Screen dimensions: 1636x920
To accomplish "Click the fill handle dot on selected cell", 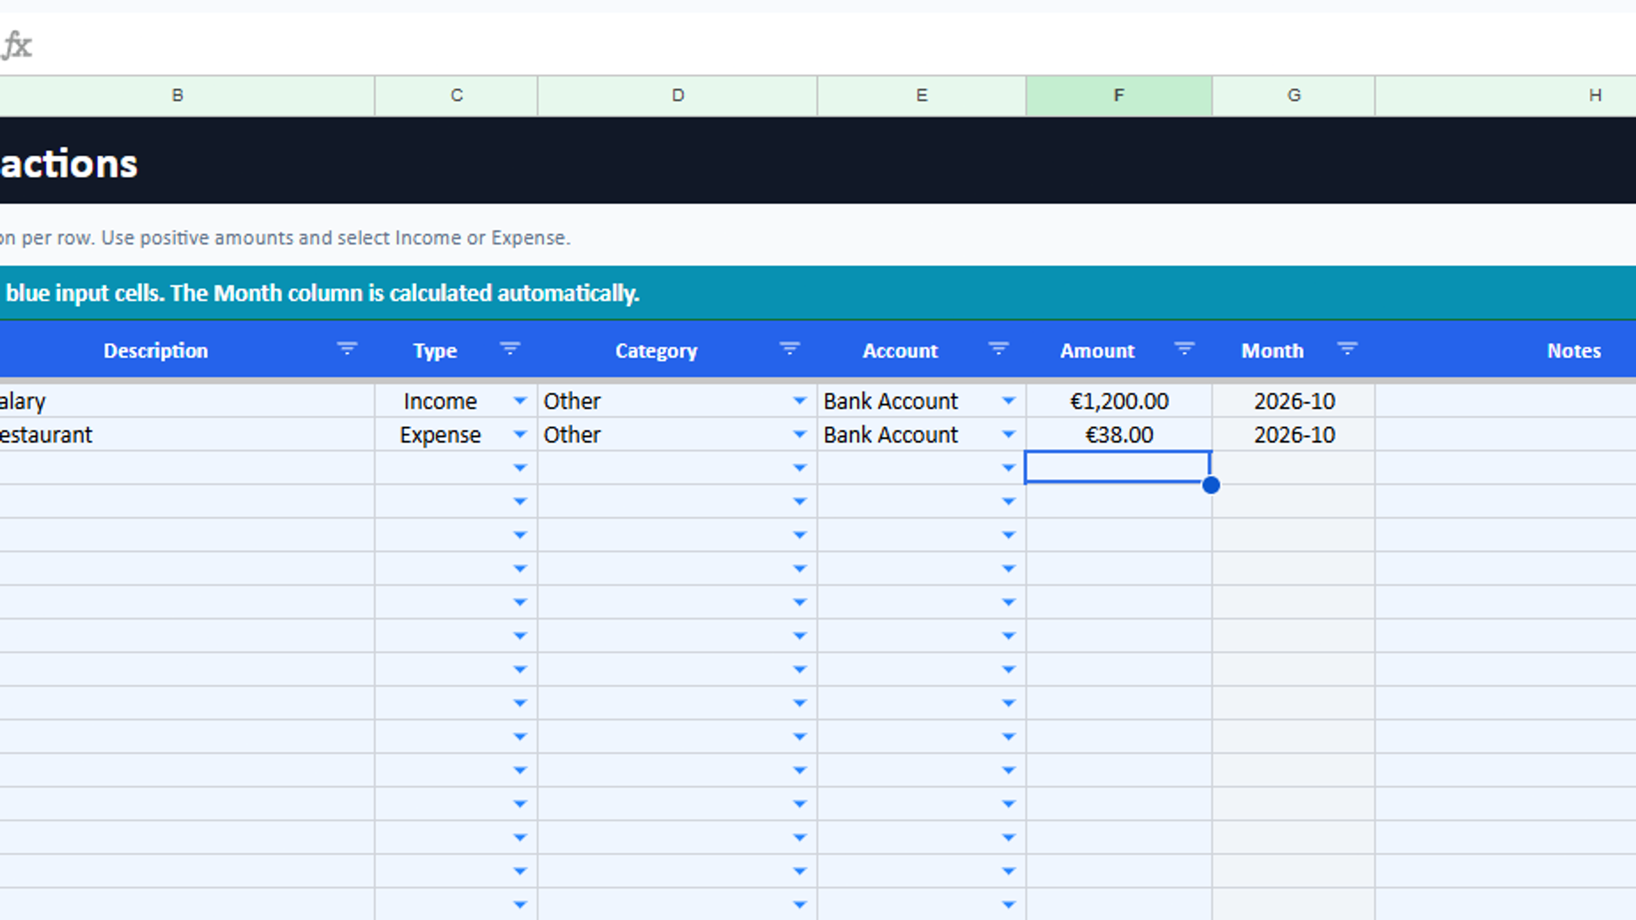I will tap(1211, 486).
